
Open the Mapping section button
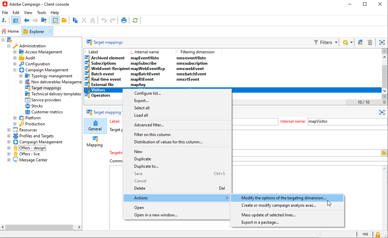95,142
